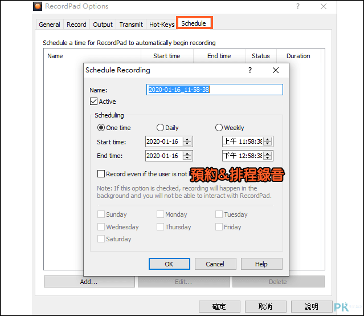
Task: Click the RecordPad Options help question mark
Action: [x=298, y=6]
